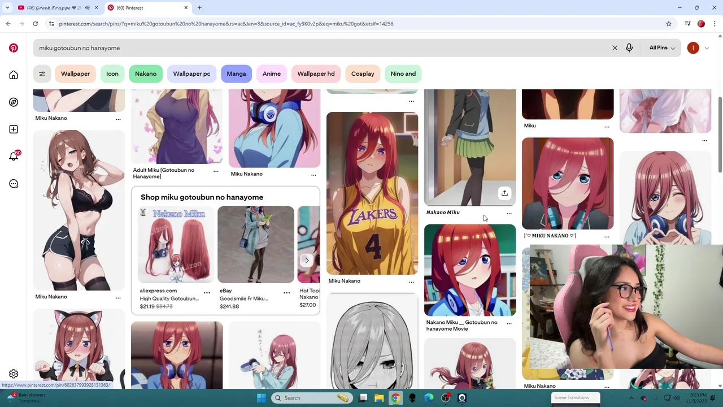The height and width of the screenshot is (407, 723).
Task: Click the Pinterest search input field
Action: [x=322, y=48]
